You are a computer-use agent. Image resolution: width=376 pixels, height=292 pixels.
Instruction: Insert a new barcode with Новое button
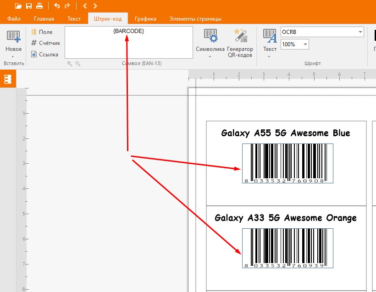13,41
